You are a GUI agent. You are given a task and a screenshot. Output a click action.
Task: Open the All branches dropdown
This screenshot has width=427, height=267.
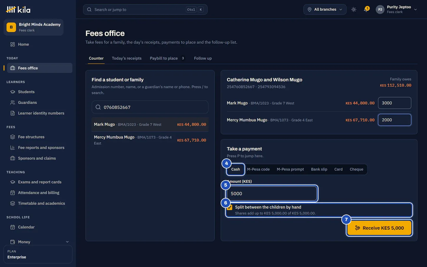325,9
